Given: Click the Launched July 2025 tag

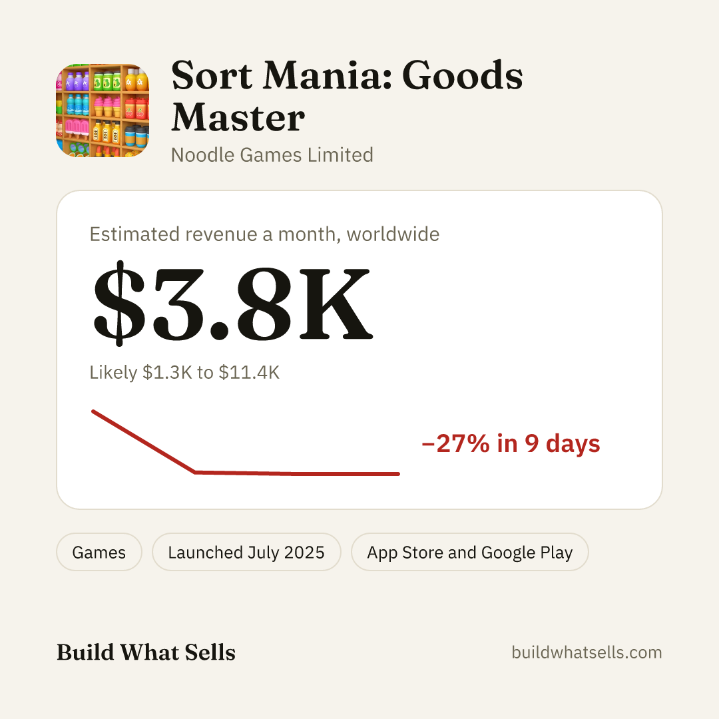Looking at the screenshot, I should (x=246, y=552).
